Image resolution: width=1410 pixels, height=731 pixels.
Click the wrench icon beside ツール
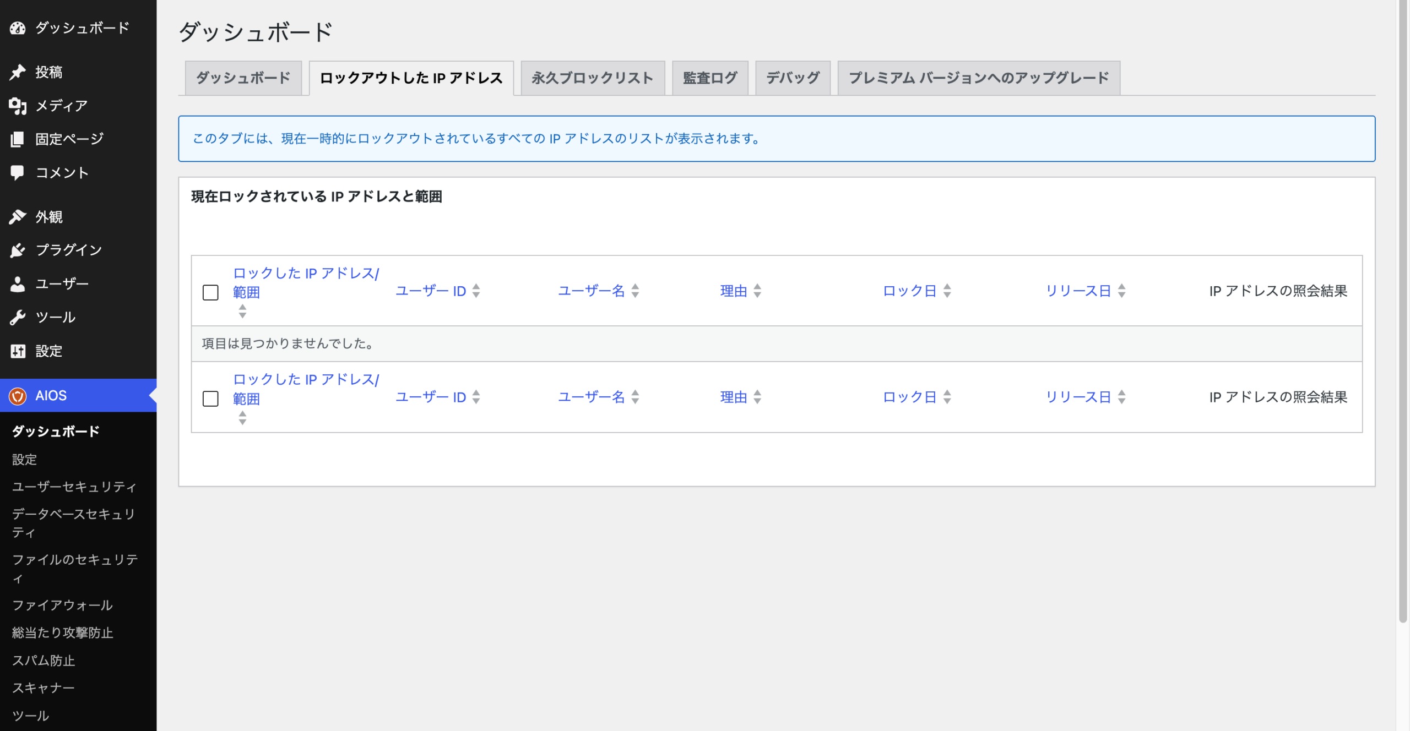pyautogui.click(x=18, y=318)
